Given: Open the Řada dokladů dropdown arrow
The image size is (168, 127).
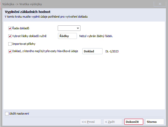Looking at the screenshot, I should click(78, 28).
